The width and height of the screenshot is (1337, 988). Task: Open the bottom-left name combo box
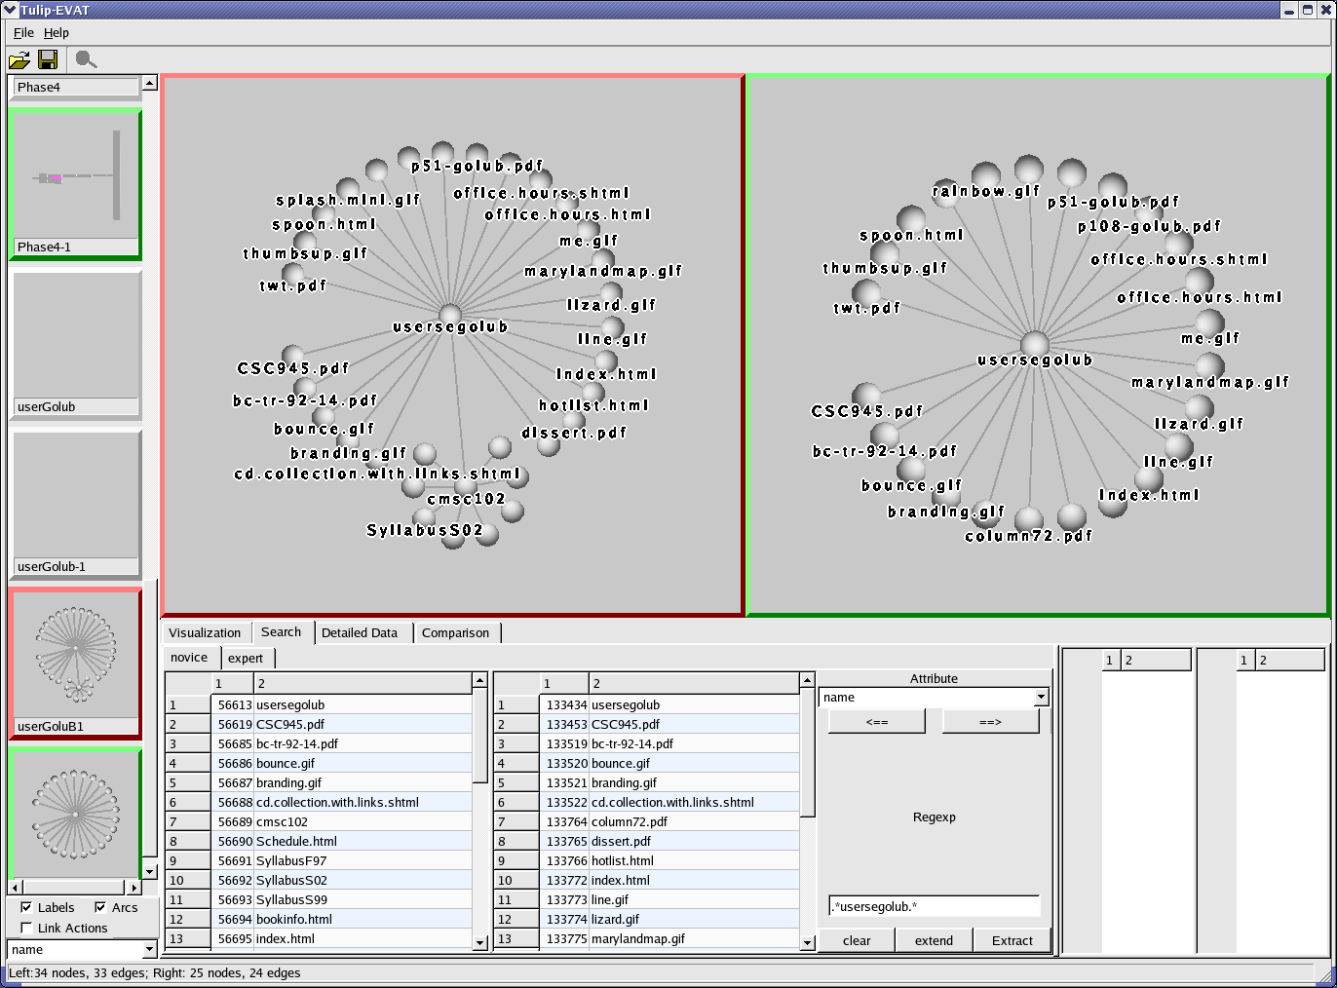(149, 949)
